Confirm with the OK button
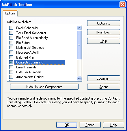The width and height of the screenshot is (127, 131). [x=67, y=125]
